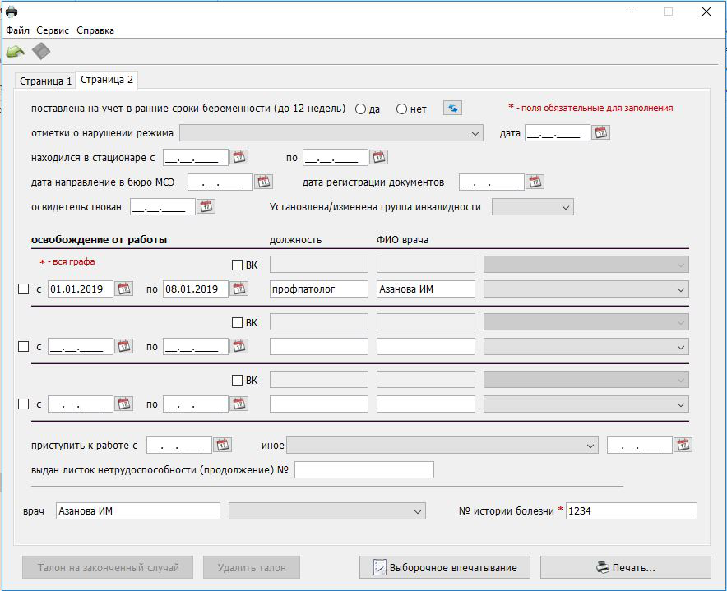Click the blue refresh icon beside 'нет'
The width and height of the screenshot is (727, 591).
point(452,108)
